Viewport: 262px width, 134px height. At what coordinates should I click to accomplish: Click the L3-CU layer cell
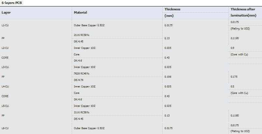point(5,67)
